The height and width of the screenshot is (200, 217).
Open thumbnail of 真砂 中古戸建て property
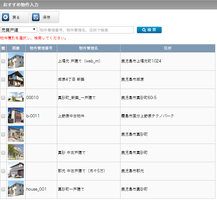point(16,152)
